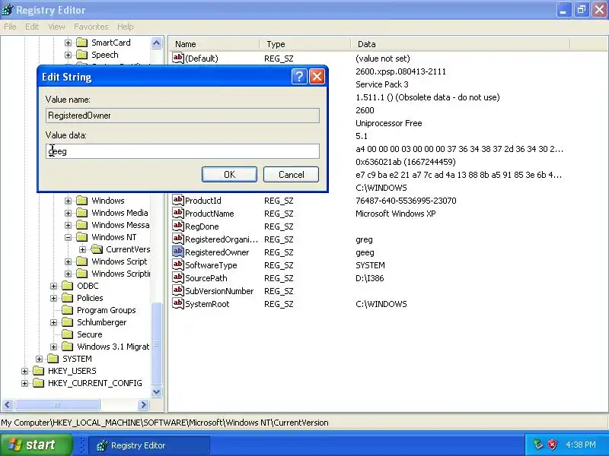Click the red security shield tray icon
The image size is (609, 456).
click(x=552, y=445)
